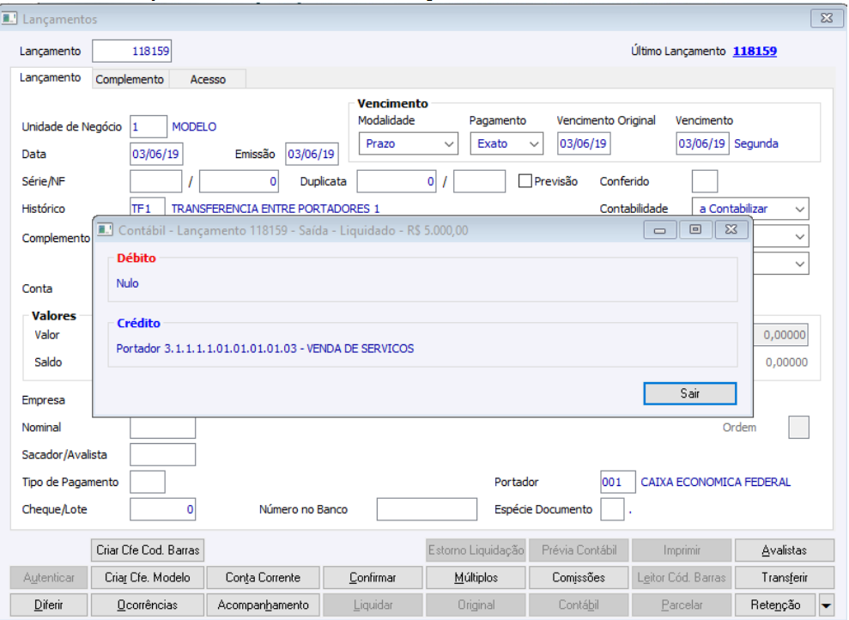Expand the Contabilidade a Contabilizar dropdown
Image resolution: width=849 pixels, height=620 pixels.
[x=750, y=209]
